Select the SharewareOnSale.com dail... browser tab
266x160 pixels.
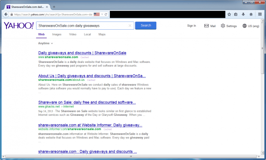tap(27, 7)
